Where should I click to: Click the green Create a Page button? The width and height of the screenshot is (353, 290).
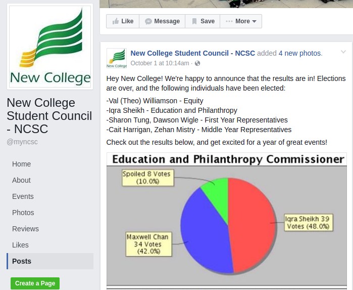pyautogui.click(x=35, y=283)
